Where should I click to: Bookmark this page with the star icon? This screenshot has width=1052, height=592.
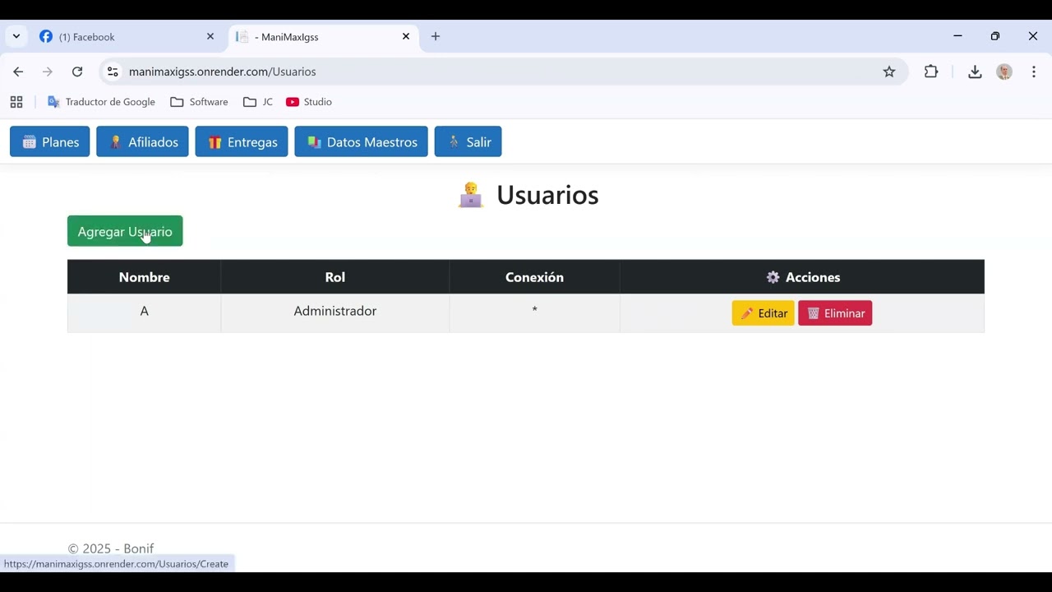coord(889,72)
